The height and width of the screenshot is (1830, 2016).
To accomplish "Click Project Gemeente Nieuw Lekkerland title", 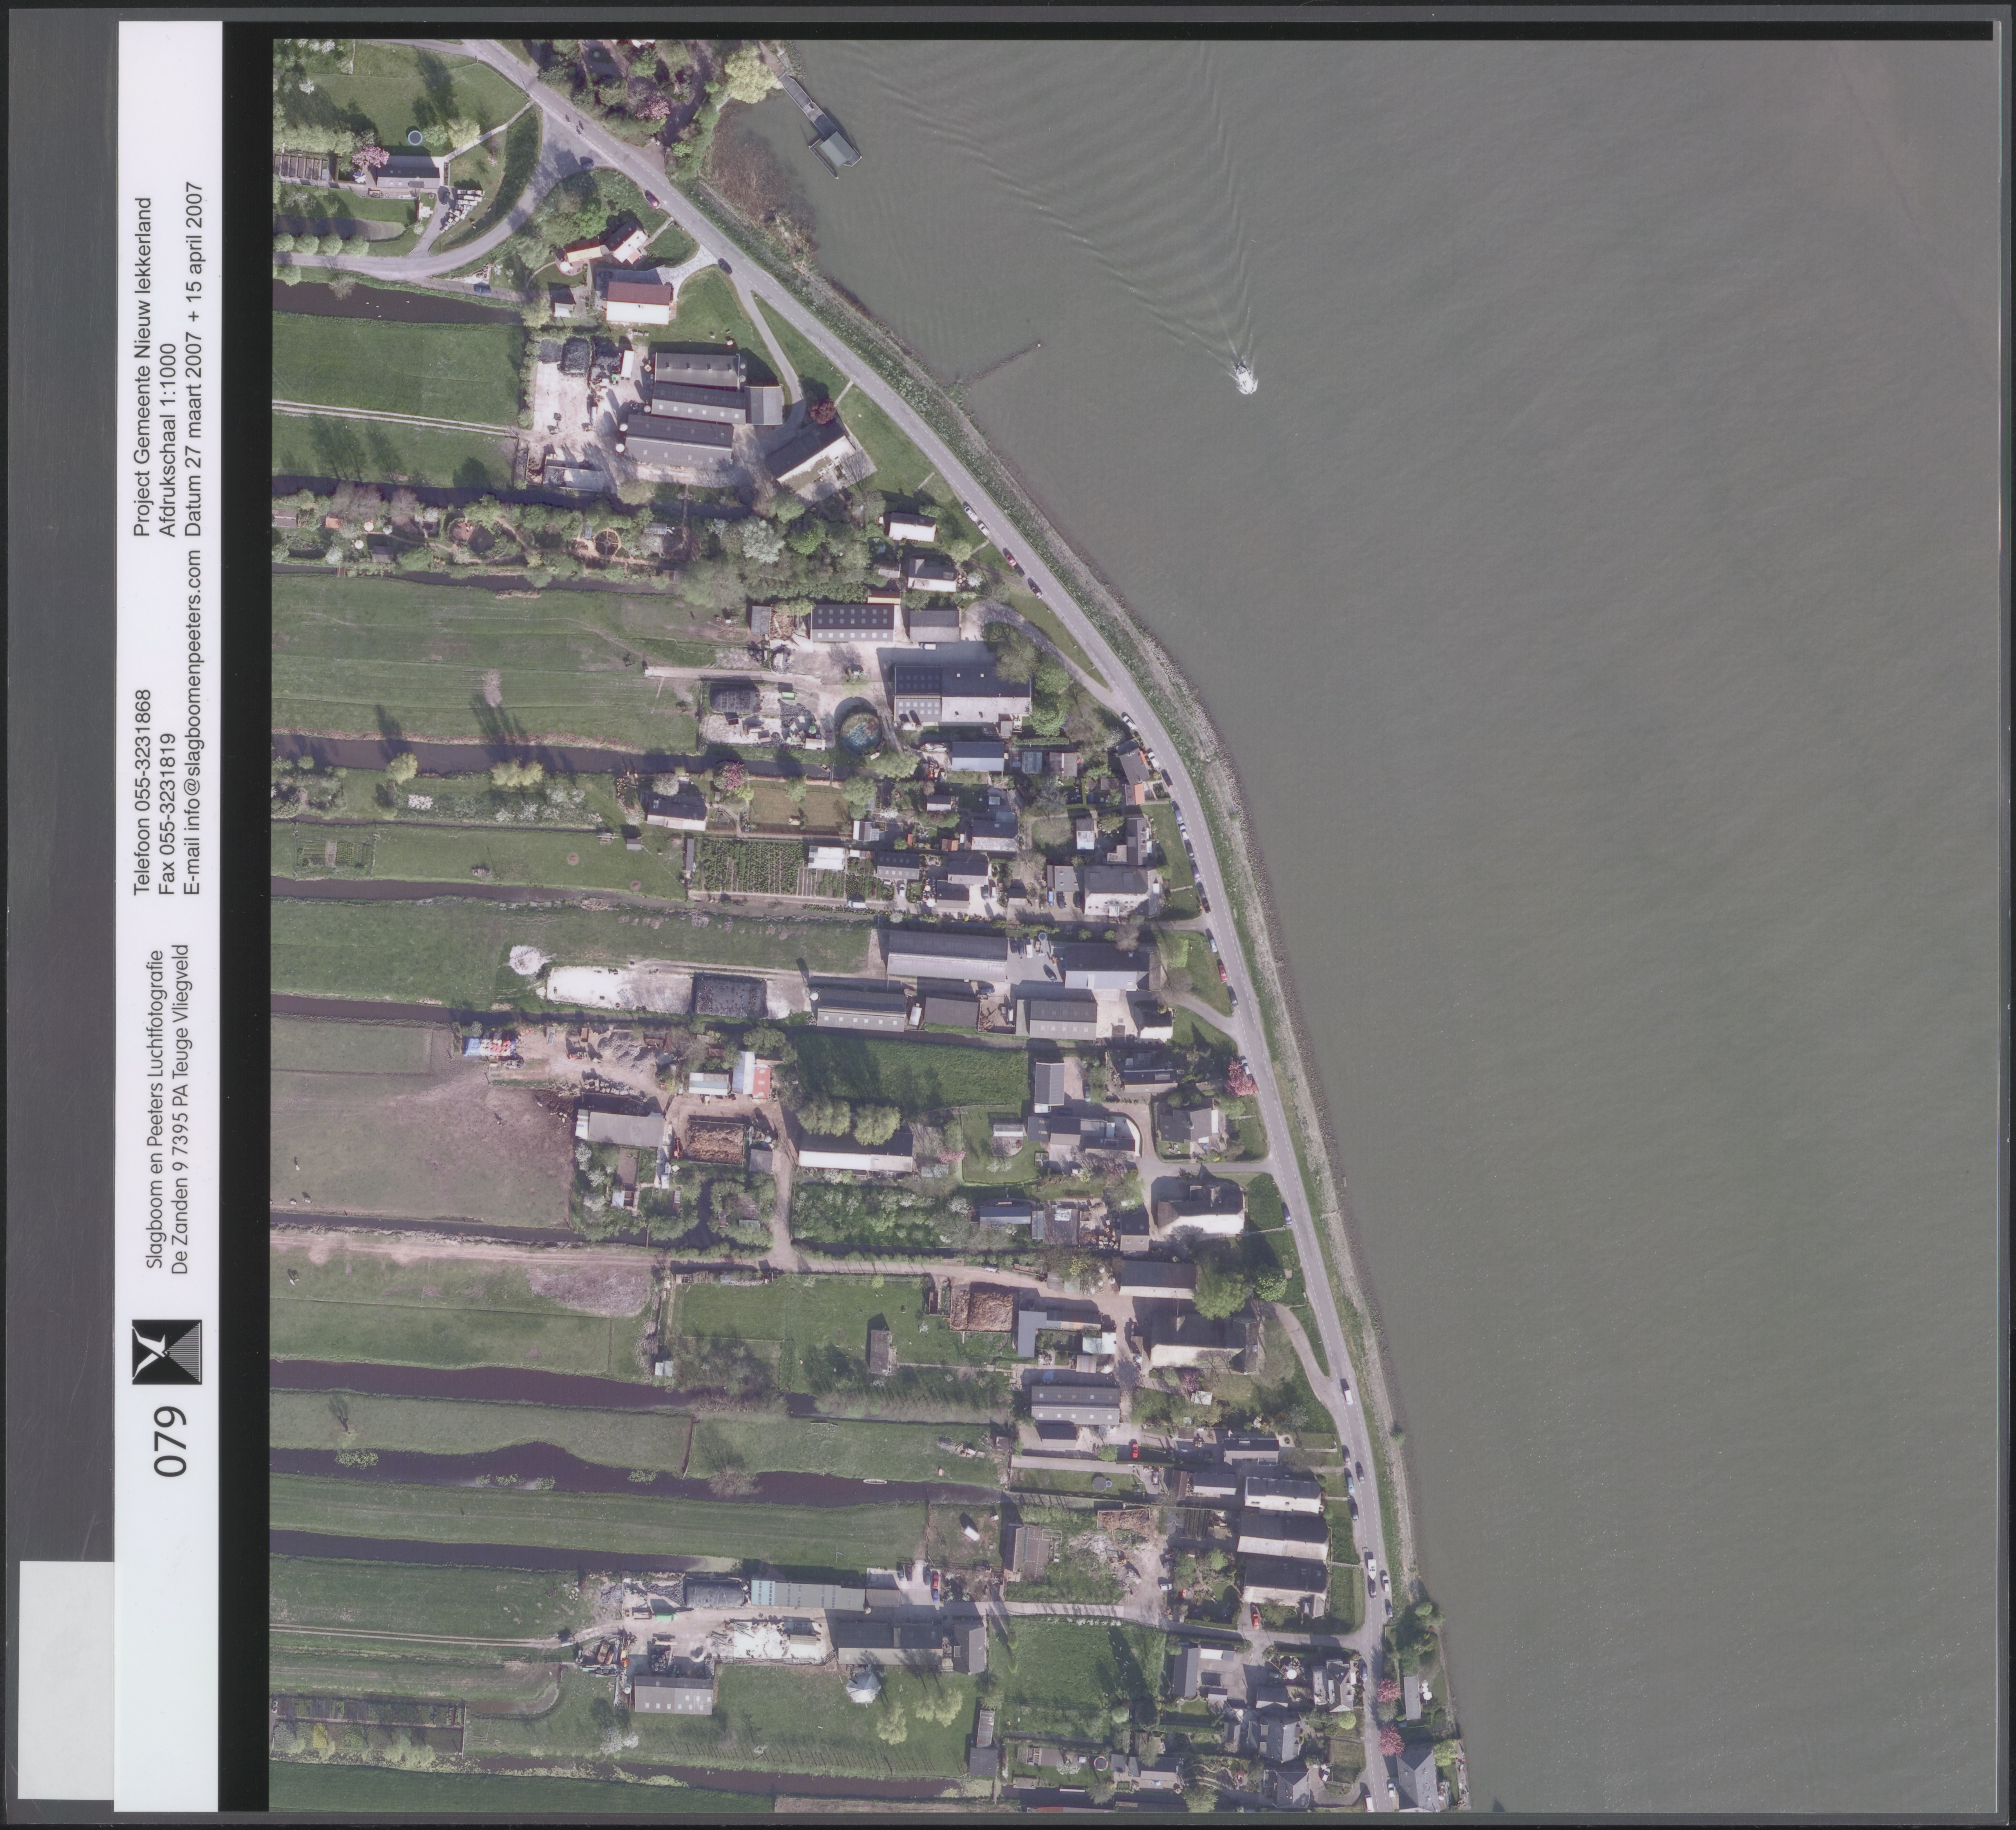I will coord(143,356).
